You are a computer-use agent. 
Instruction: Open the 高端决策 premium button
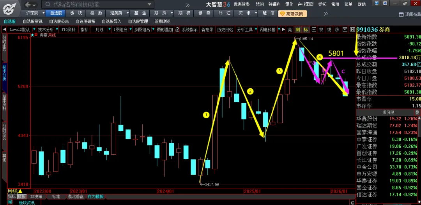292,14
